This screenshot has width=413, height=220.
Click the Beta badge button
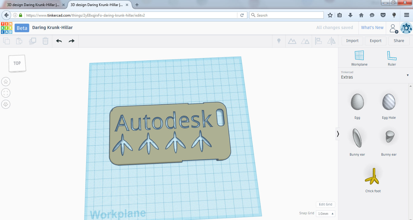[x=22, y=28]
